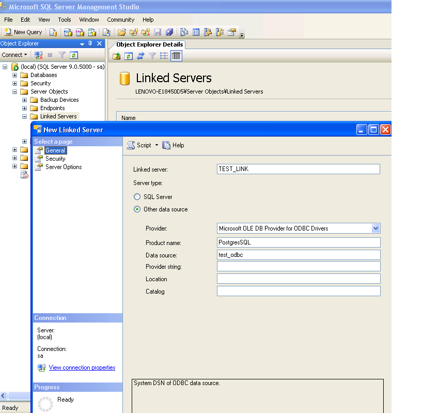Screen dimensions: 423x413
Task: Click Analysis Services DMX Query icon
Action: pyautogui.click(x=80, y=33)
